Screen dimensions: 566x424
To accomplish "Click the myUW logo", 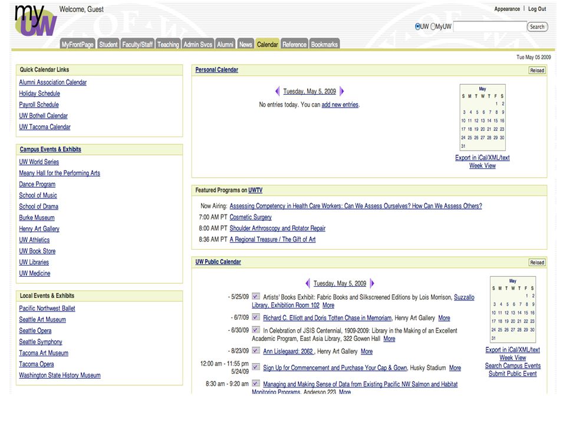I will click(35, 21).
